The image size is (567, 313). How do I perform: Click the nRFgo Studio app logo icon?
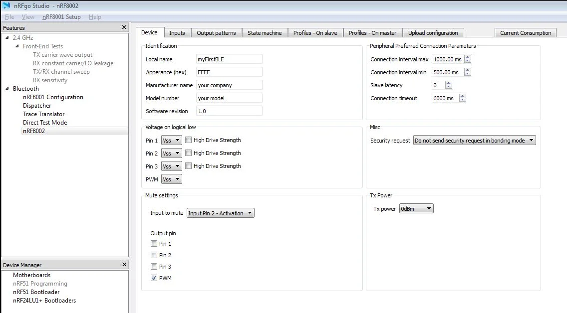coord(6,5)
